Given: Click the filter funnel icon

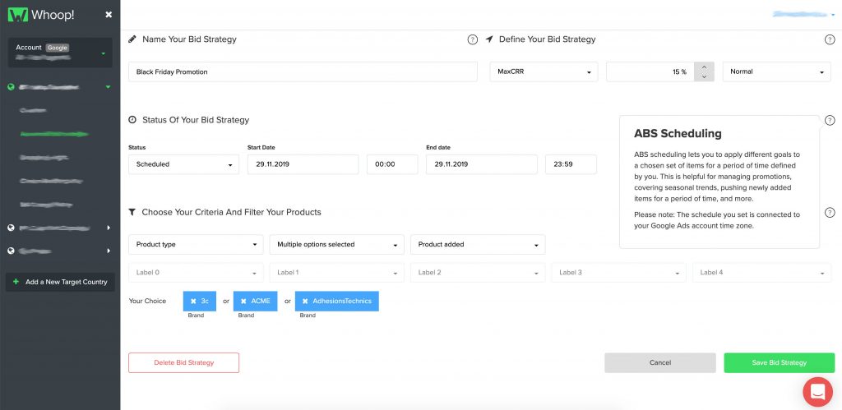Looking at the screenshot, I should 132,213.
